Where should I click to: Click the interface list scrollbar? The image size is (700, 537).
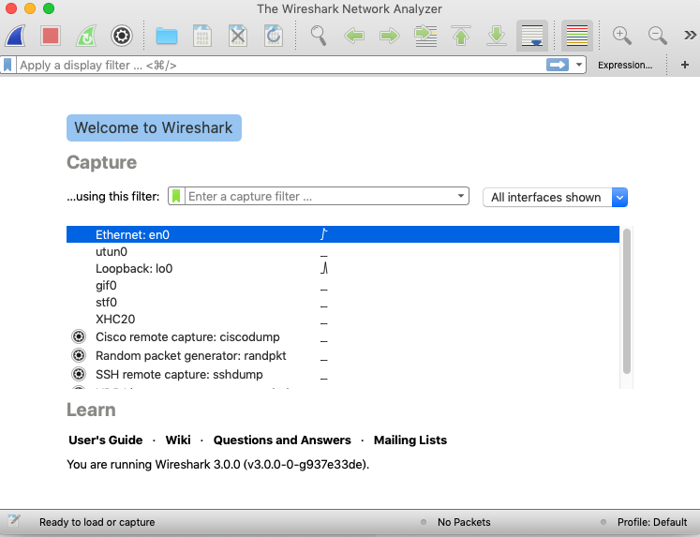click(x=627, y=301)
